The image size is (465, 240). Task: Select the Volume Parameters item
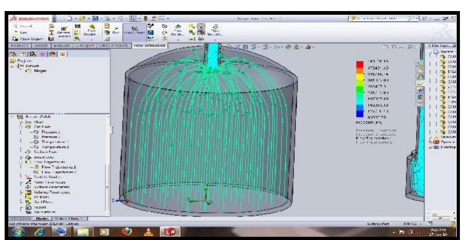tap(48, 192)
